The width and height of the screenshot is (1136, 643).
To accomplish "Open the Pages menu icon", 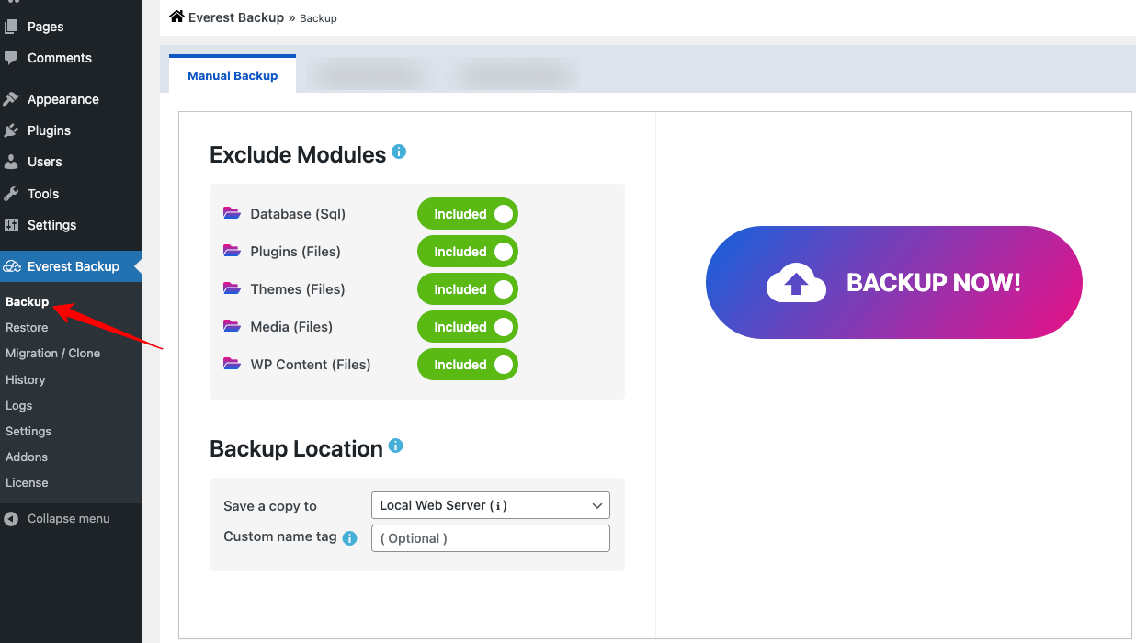I will point(11,28).
